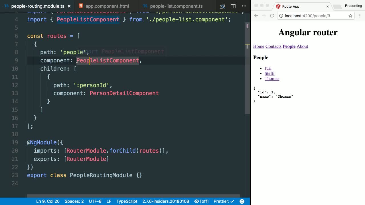The height and width of the screenshot is (205, 365).
Task: Open the editor More Actions menu
Action: (x=244, y=6)
